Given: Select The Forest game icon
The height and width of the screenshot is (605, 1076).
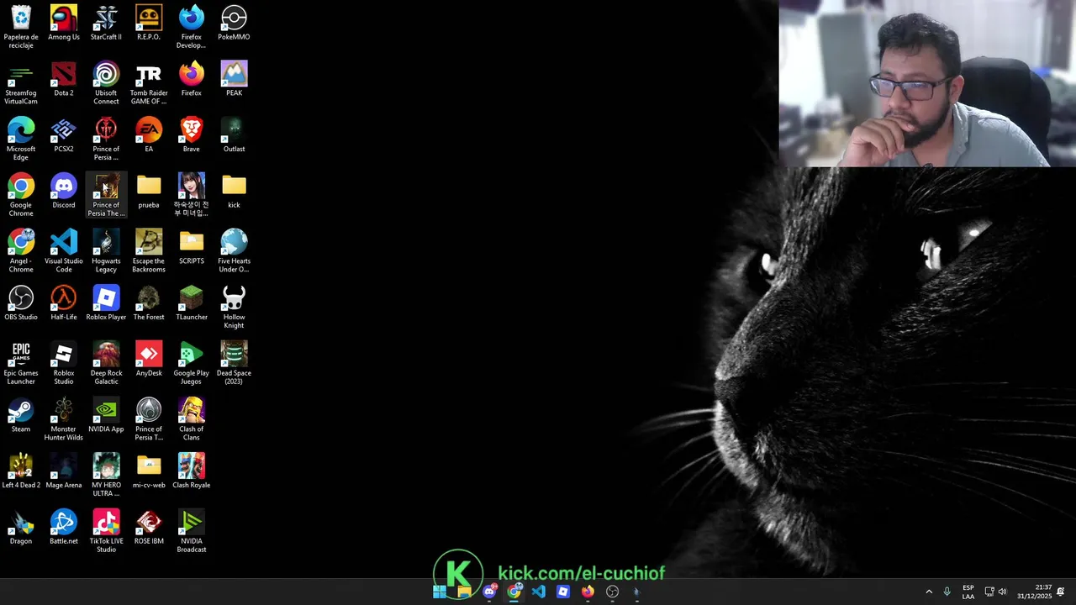Looking at the screenshot, I should tap(149, 303).
